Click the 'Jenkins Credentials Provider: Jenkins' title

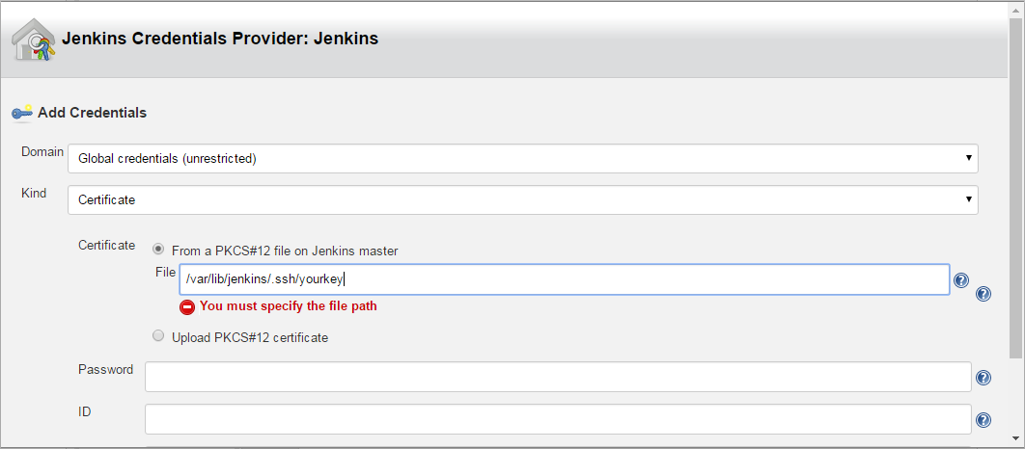[x=220, y=39]
